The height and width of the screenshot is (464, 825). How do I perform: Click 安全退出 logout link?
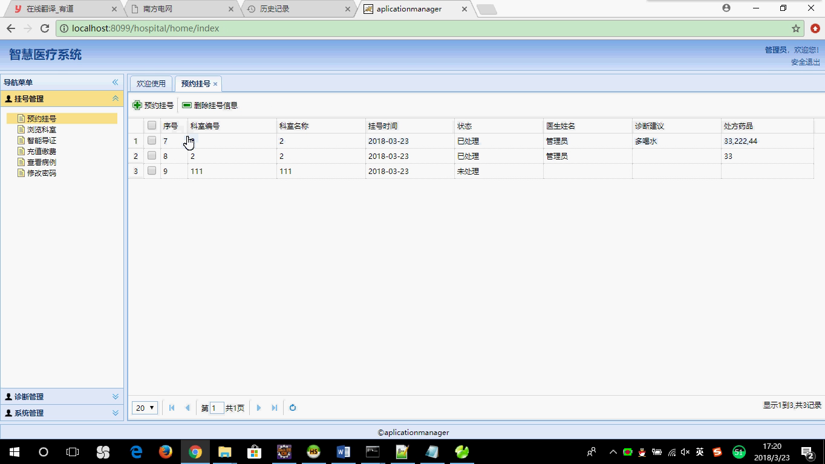tap(805, 62)
